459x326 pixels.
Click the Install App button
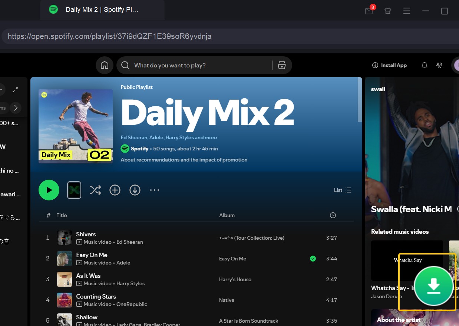pyautogui.click(x=389, y=65)
